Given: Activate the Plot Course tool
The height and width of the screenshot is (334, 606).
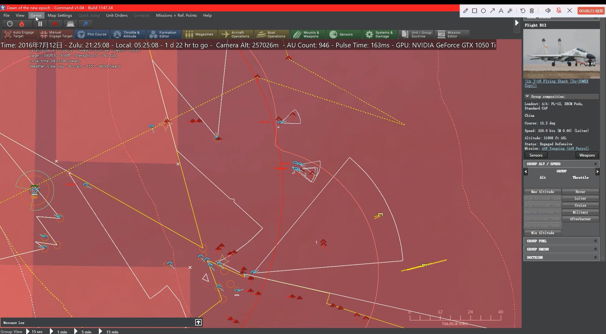Looking at the screenshot, I should coord(92,34).
